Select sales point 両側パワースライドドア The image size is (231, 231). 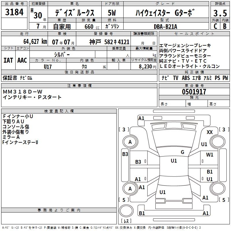tap(183, 51)
